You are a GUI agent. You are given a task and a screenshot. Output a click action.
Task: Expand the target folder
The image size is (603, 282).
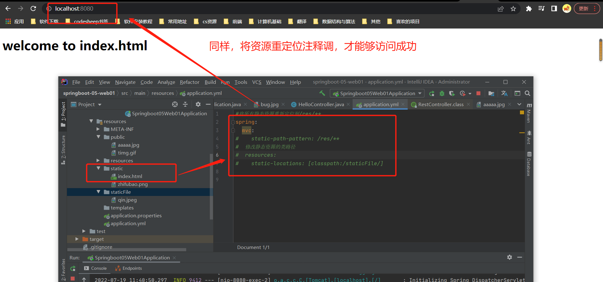(x=77, y=239)
